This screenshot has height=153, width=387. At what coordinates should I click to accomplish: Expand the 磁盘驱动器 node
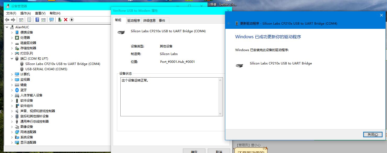click(12, 43)
